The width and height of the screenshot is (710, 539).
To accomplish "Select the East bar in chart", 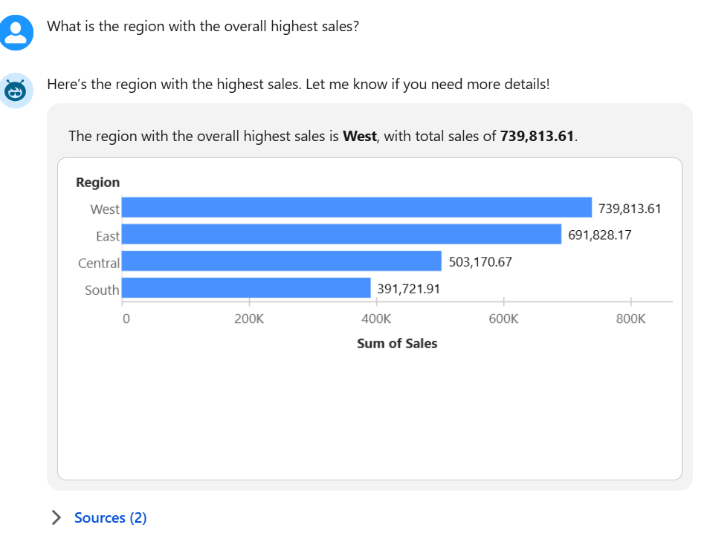I will (x=341, y=235).
